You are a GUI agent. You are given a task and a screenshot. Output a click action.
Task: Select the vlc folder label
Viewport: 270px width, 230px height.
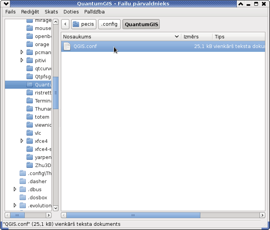[x=38, y=133]
